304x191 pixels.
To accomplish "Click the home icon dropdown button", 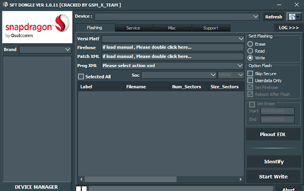I will point(294,17).
